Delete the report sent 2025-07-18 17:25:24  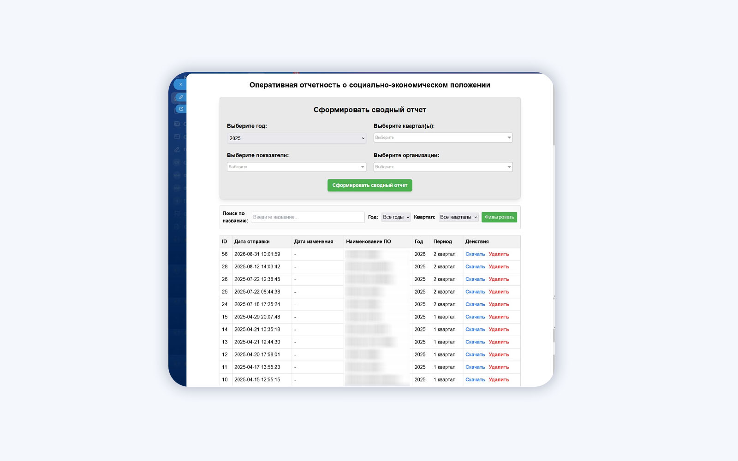(x=499, y=304)
